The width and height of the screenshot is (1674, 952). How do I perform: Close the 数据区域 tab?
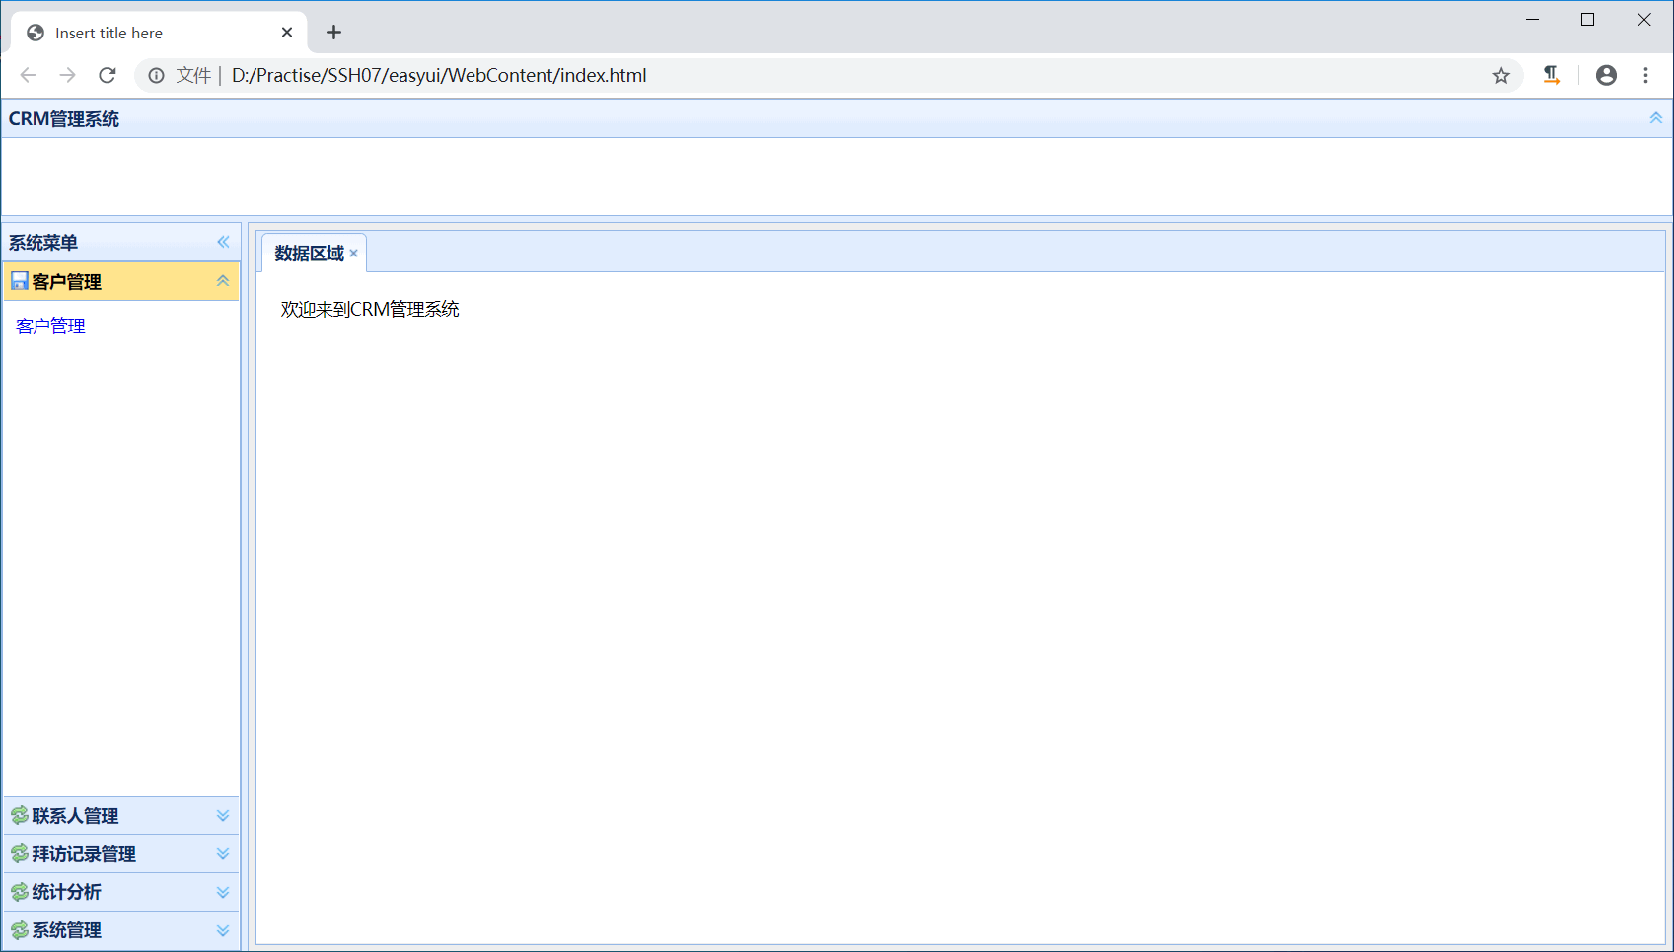point(353,254)
